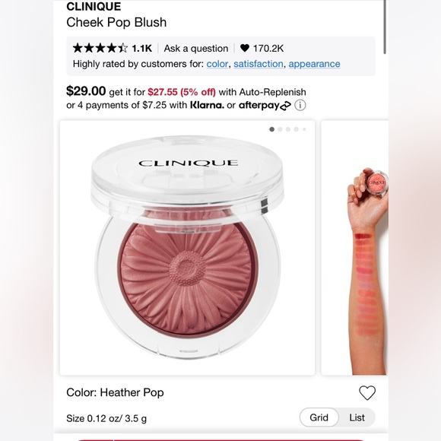
Task: Click the Afterpay info circle icon
Action: 300,106
